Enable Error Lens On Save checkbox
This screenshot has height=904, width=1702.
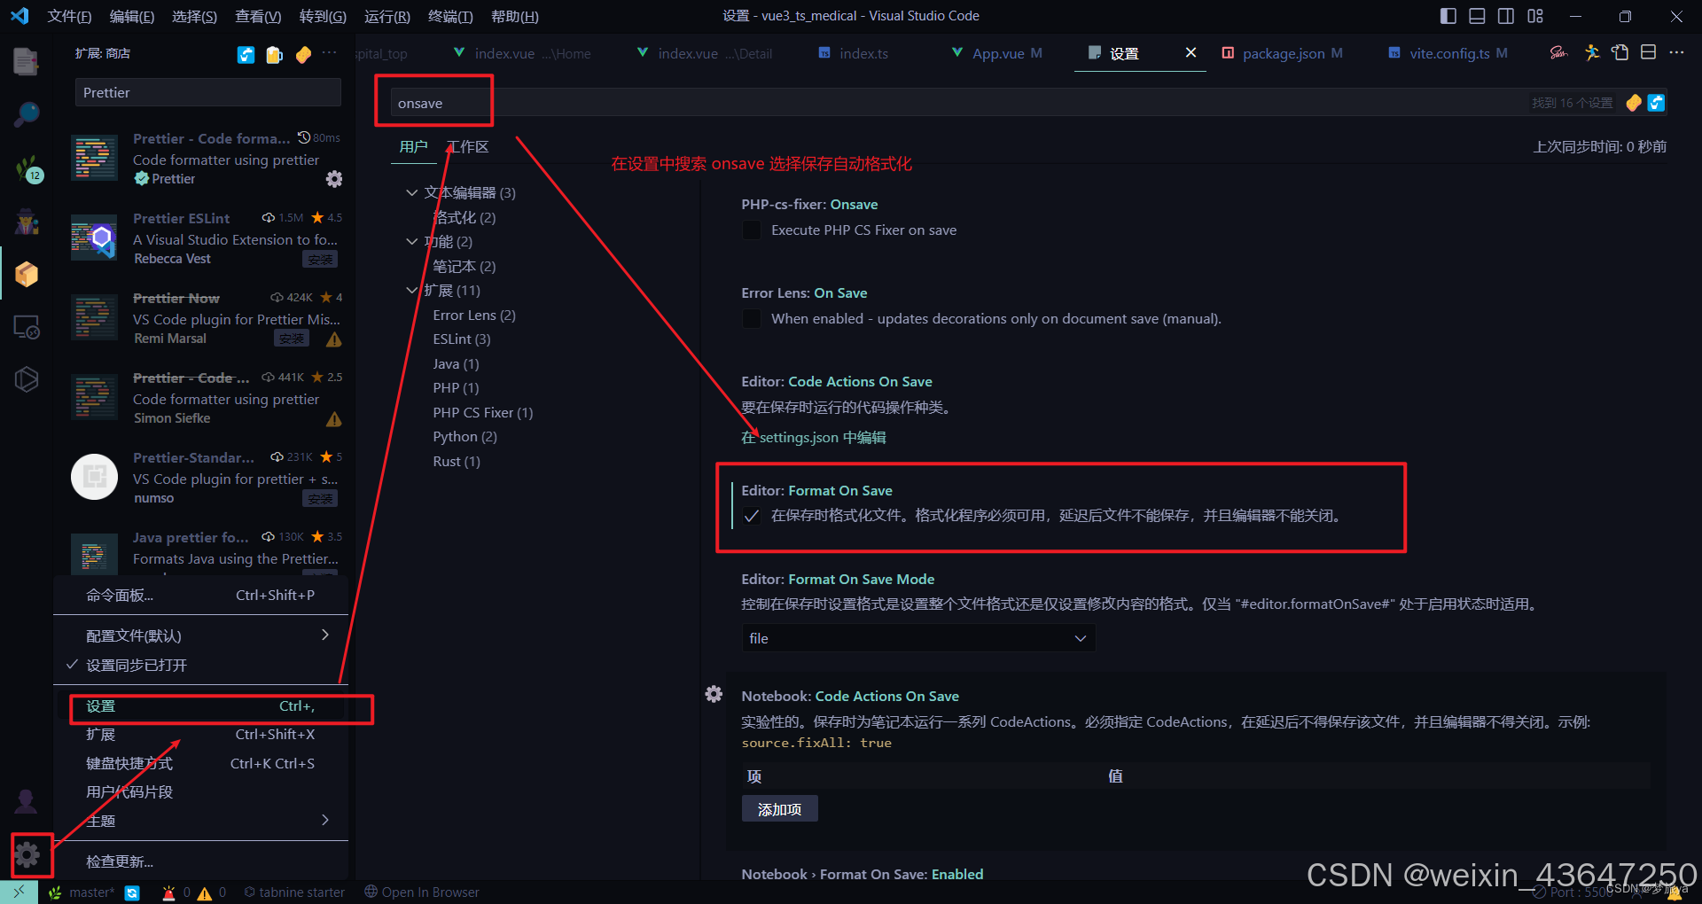[x=752, y=319]
